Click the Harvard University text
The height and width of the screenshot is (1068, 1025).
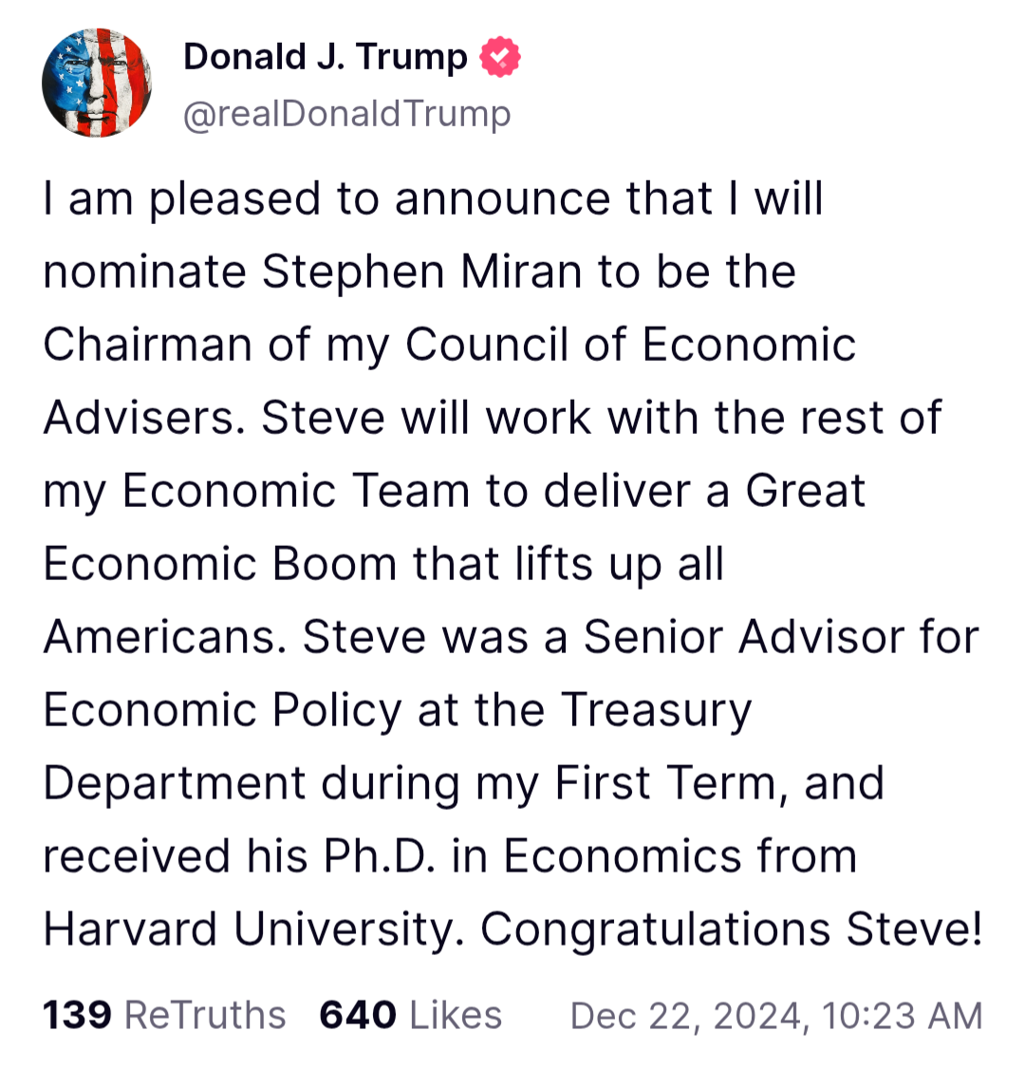click(255, 929)
